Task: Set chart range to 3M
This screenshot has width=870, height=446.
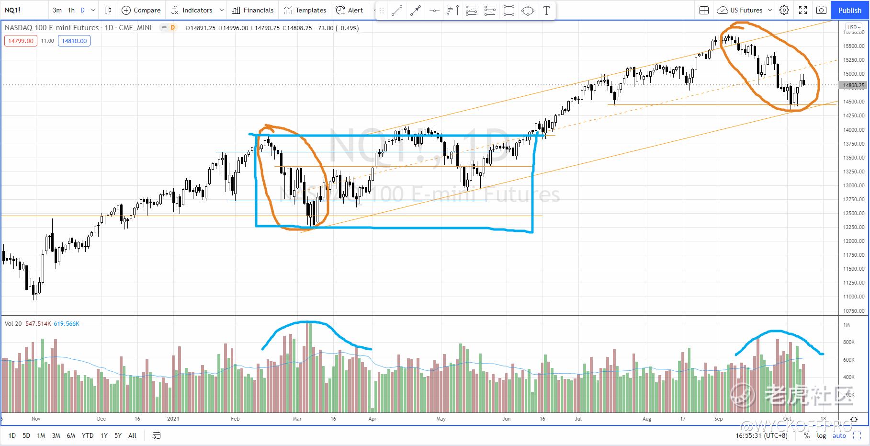Action: point(56,435)
